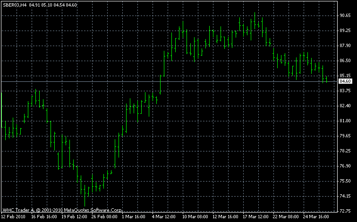Click the 17 Mar 12:00 time label

pos(255,217)
